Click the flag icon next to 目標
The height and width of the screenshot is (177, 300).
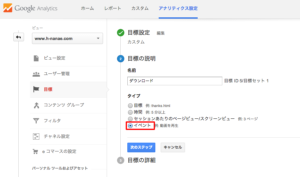[36, 89]
